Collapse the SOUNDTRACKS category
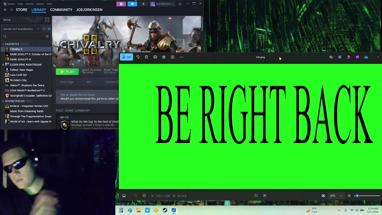This screenshot has height=215, width=382. [x=3, y=101]
